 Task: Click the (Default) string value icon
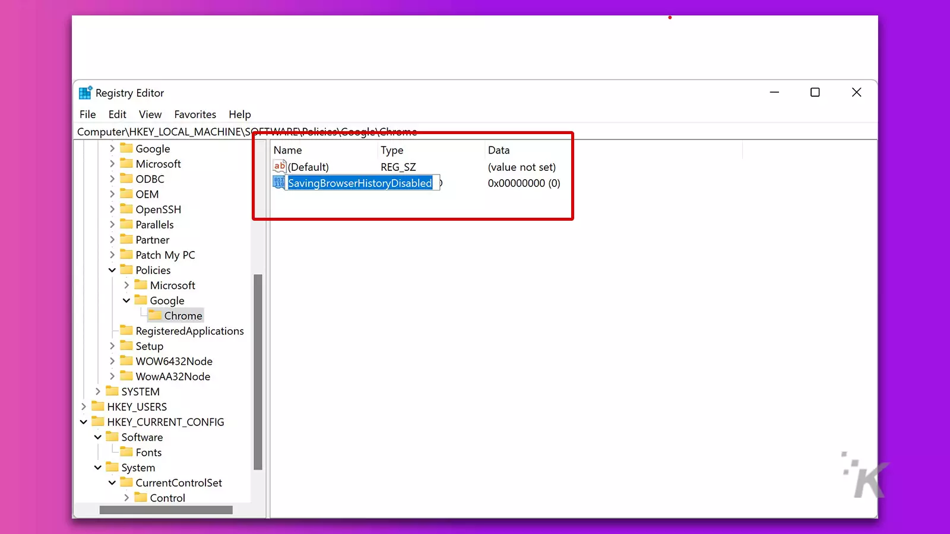tap(280, 167)
